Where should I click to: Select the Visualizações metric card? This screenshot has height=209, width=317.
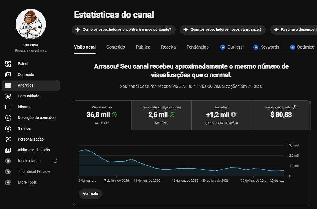point(102,115)
